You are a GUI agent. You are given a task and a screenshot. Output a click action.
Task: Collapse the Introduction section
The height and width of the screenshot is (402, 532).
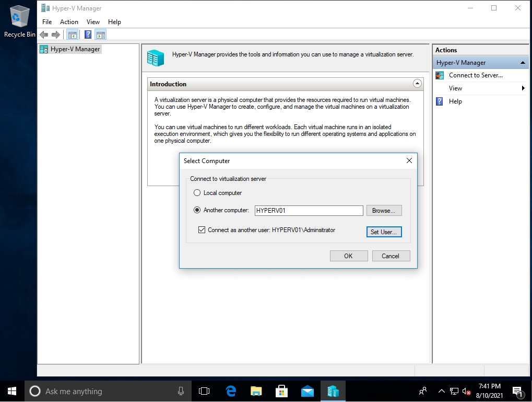(x=417, y=84)
